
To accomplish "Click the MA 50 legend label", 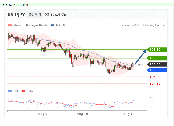I will click(x=60, y=25).
